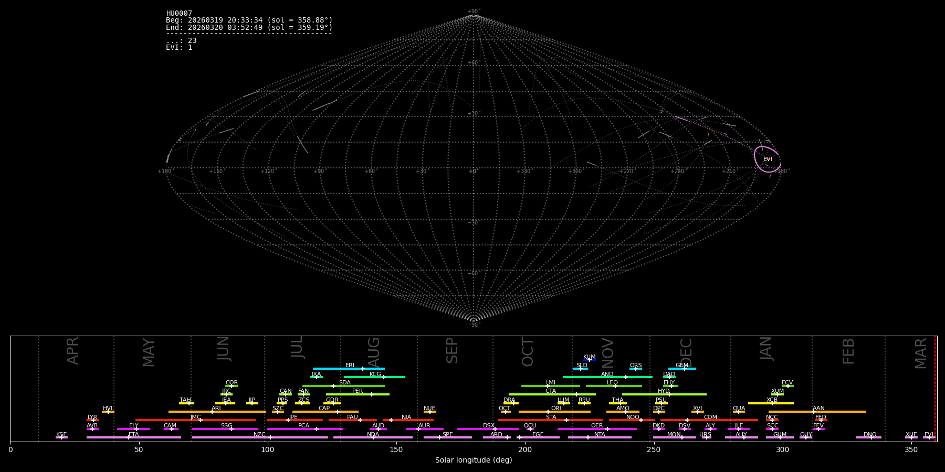
Task: Click the STA red activity bar
Action: click(551, 420)
